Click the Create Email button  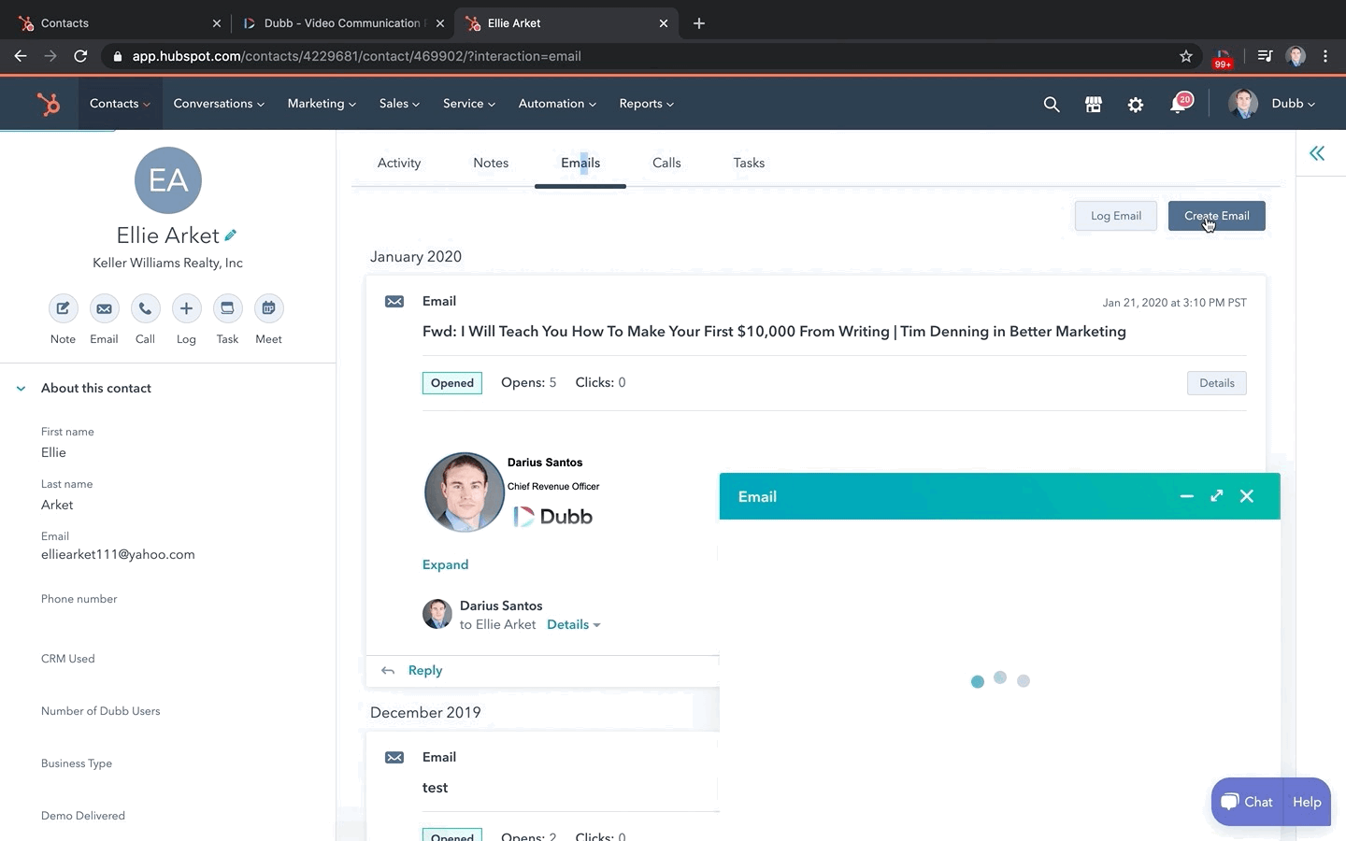pos(1217,216)
